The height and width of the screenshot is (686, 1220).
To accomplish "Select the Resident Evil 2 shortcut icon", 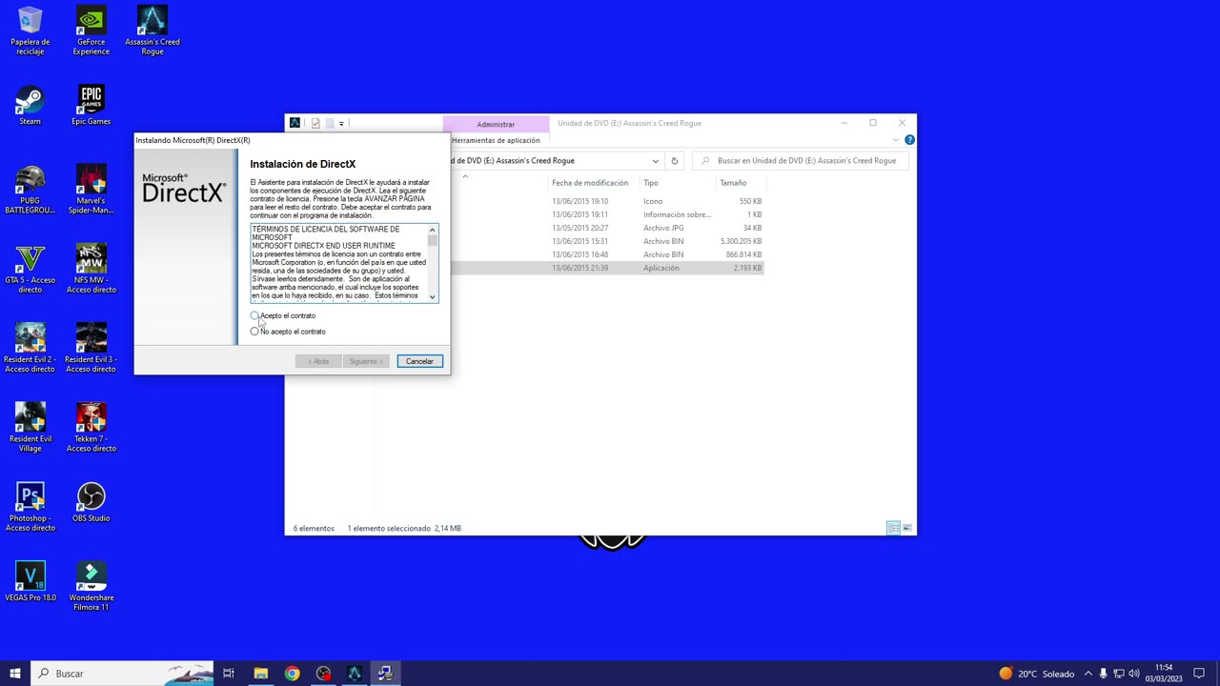I will (30, 349).
